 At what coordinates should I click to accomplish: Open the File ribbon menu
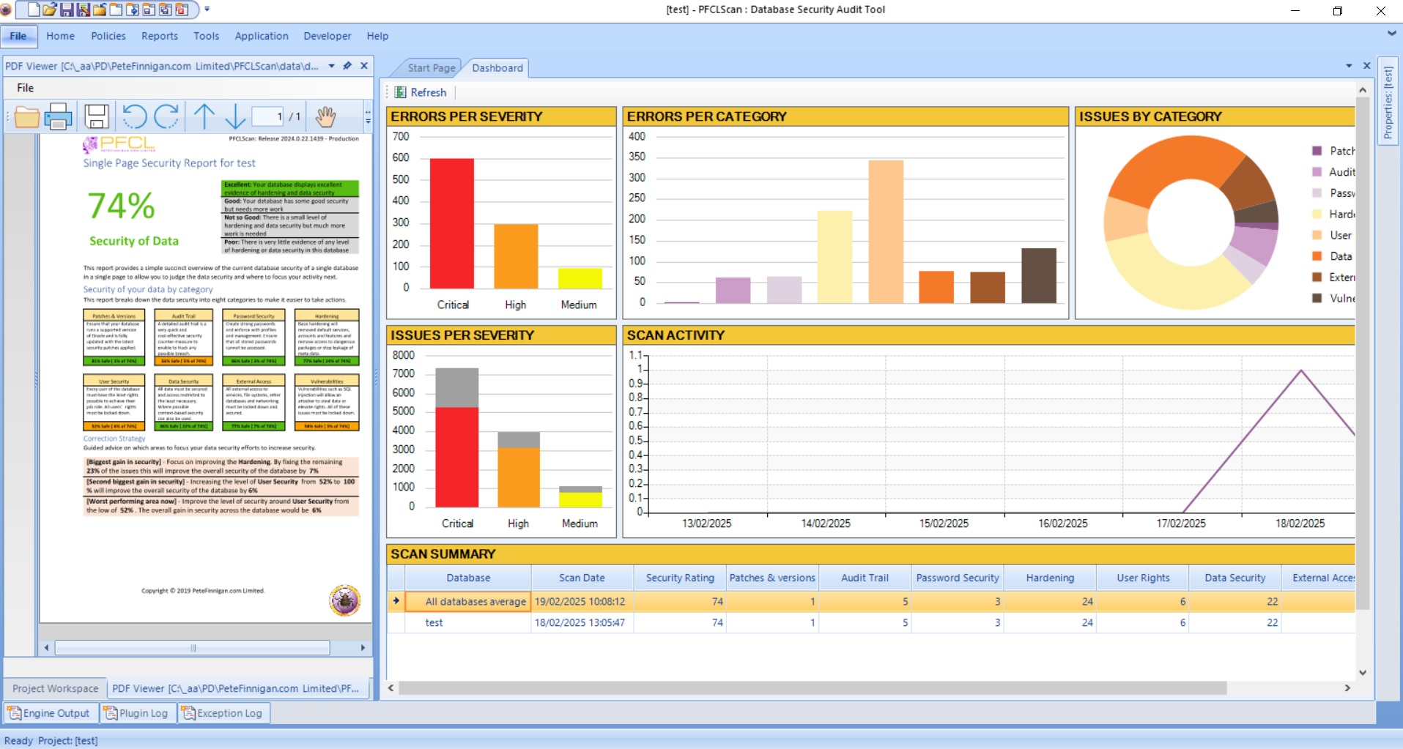point(18,36)
